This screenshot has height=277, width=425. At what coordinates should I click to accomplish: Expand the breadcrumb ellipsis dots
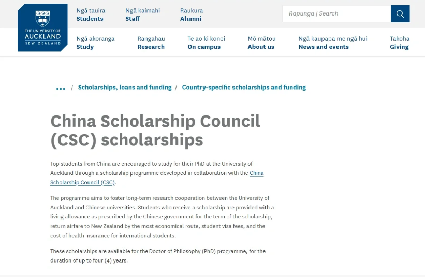[x=61, y=89]
